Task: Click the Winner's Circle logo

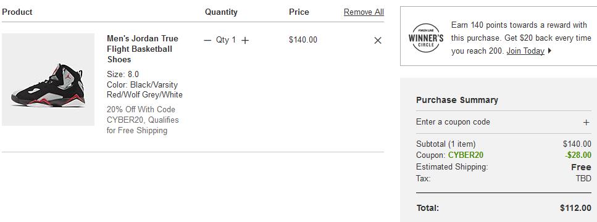Action: pos(426,38)
